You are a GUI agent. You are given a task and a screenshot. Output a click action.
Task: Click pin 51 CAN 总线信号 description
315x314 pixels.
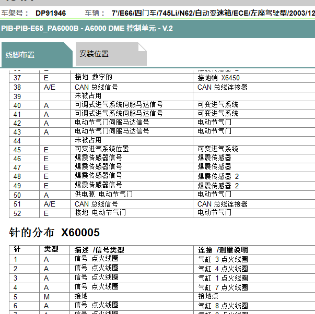click(x=96, y=204)
